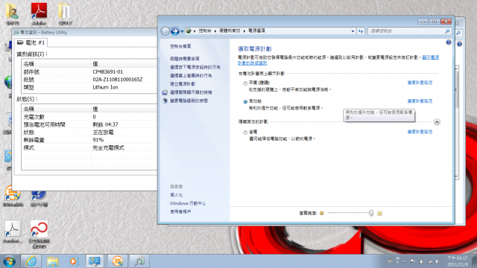Open 選擇關閉顯示器的時機 sidebar link

coord(191,92)
